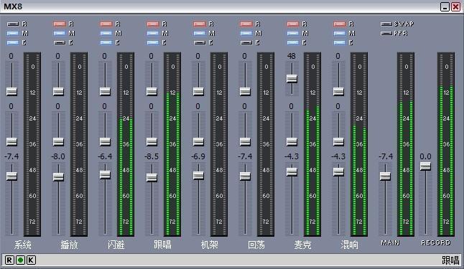Screen dimensions: 464x269
Task: Enable the SWAP switch
Action: [386, 24]
